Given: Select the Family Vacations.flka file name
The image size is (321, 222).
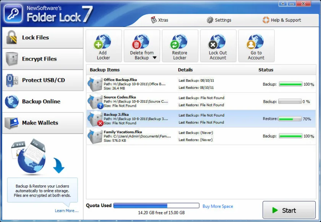Looking at the screenshot, I should (x=123, y=132).
